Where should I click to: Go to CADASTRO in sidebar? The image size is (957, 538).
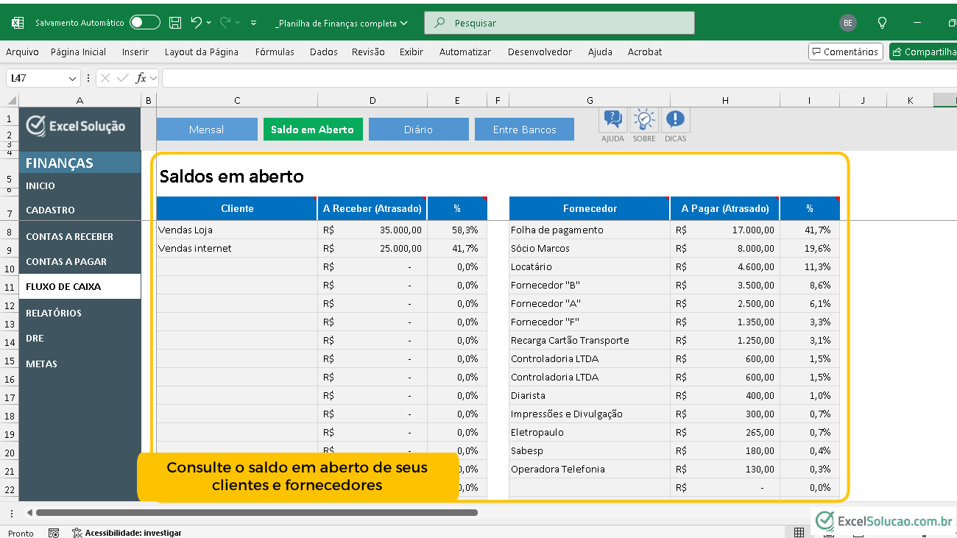[50, 210]
